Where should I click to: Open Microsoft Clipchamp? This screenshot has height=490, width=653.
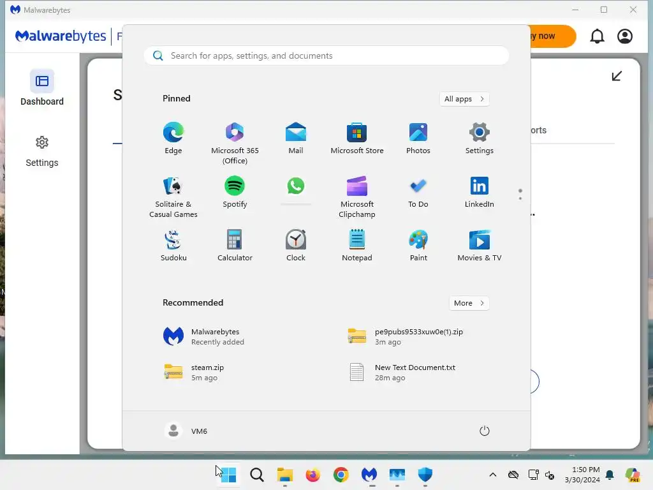click(x=357, y=197)
